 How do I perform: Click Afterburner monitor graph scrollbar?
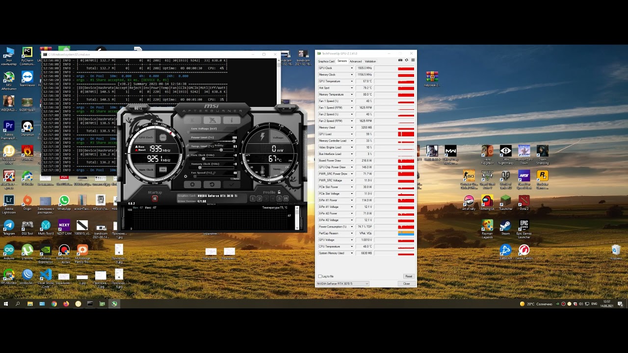click(296, 218)
